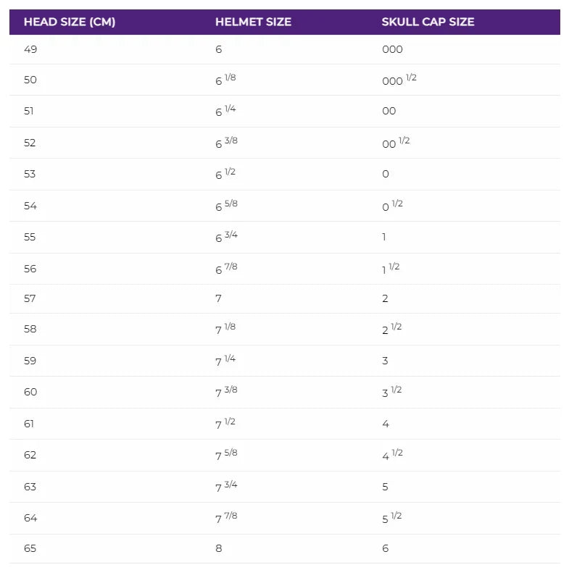The height and width of the screenshot is (570, 569).
Task: Click skull cap size 00 1/2 value
Action: coord(396,143)
